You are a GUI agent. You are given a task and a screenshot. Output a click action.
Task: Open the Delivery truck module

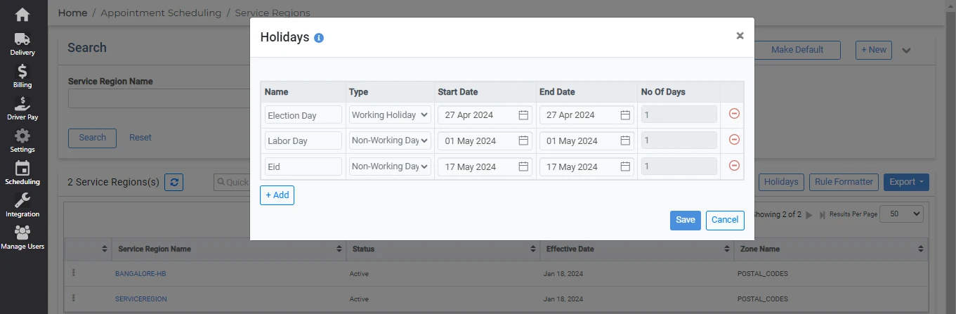(22, 44)
